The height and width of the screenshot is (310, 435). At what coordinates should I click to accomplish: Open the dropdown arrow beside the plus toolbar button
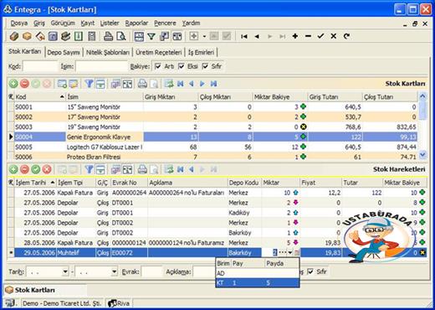click(x=204, y=36)
